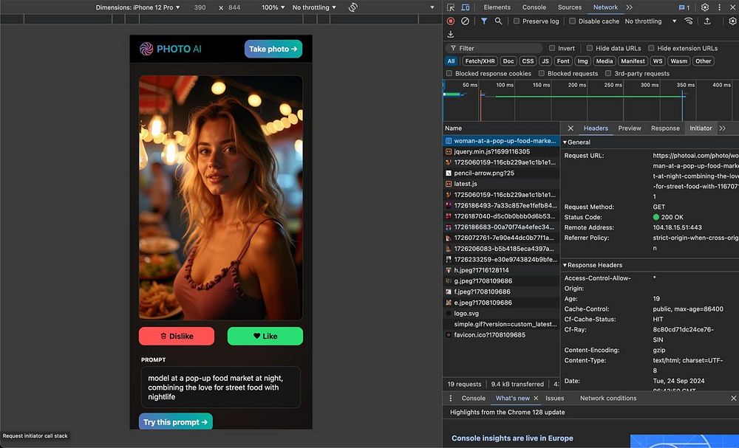This screenshot has height=448, width=739.
Task: Switch to the Console tab
Action: coord(534,7)
